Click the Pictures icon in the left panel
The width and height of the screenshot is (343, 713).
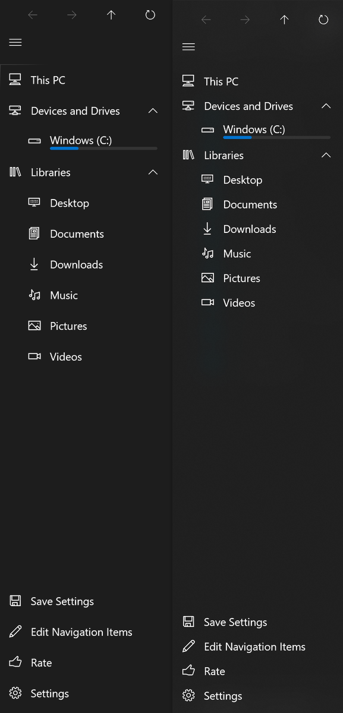pyautogui.click(x=34, y=326)
